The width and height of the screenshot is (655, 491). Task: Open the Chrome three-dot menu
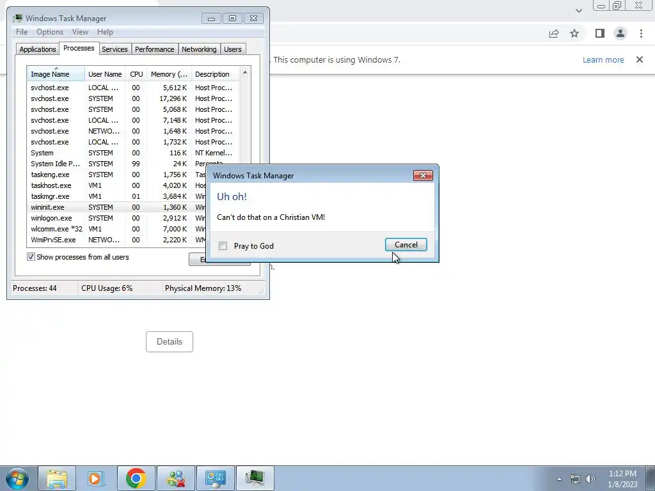[641, 33]
